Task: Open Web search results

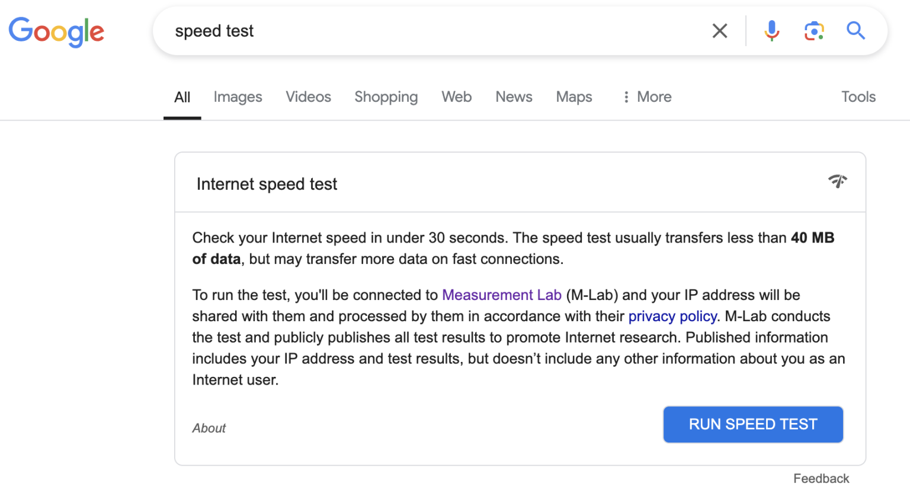Action: click(x=456, y=96)
